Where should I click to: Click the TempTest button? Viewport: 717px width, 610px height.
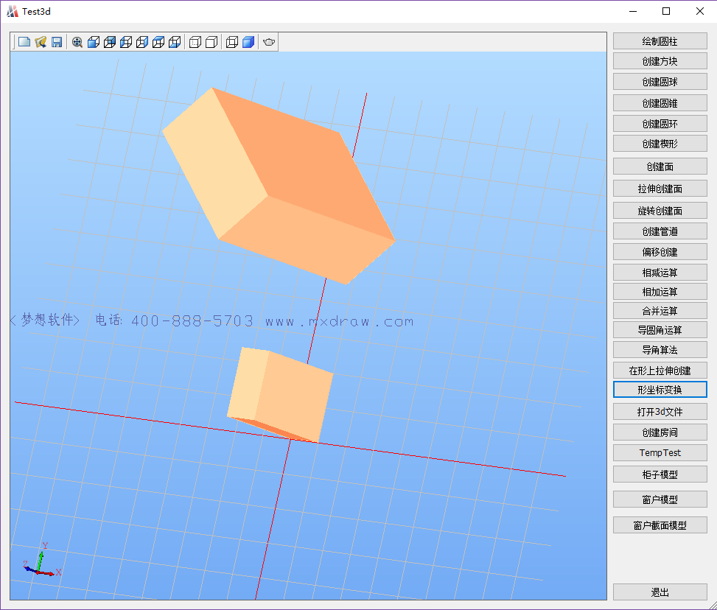(660, 453)
